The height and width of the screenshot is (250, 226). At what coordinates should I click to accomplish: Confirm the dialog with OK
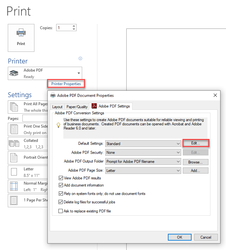pyautogui.click(x=180, y=237)
